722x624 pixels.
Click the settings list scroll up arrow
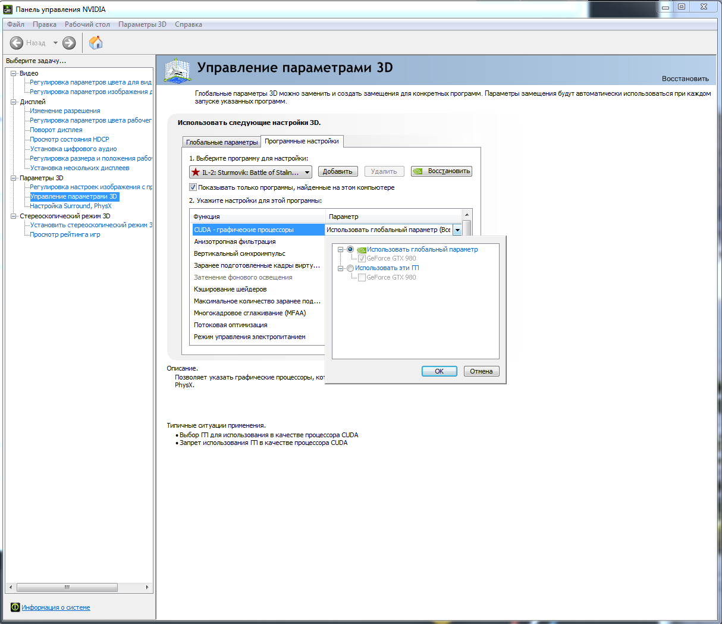(x=467, y=215)
